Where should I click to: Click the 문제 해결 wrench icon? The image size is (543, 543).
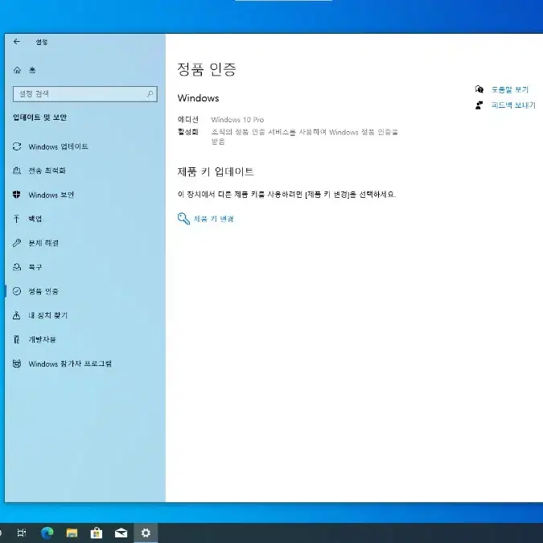pyautogui.click(x=17, y=243)
